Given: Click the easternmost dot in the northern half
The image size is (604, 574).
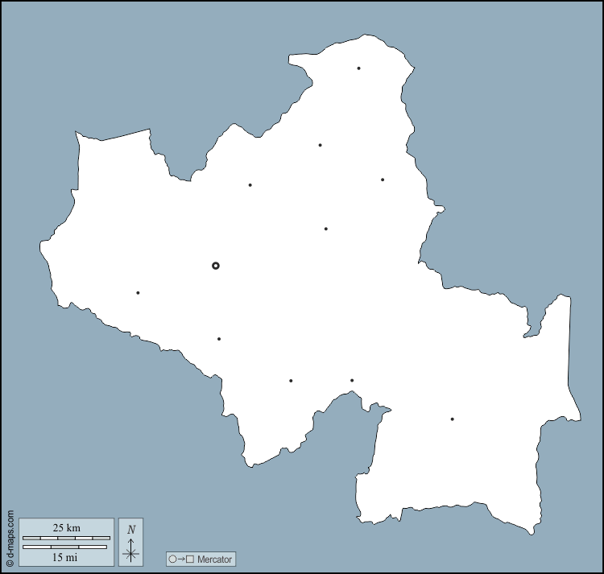Looking at the screenshot, I should click(x=383, y=180).
